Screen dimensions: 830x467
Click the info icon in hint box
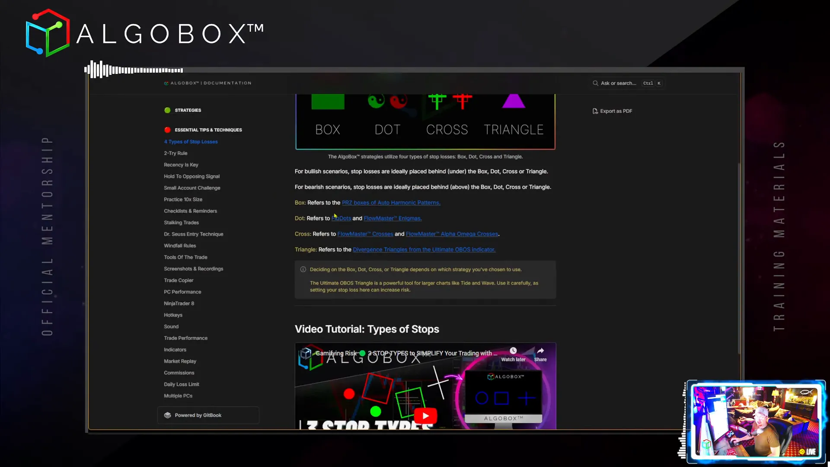[x=303, y=269]
